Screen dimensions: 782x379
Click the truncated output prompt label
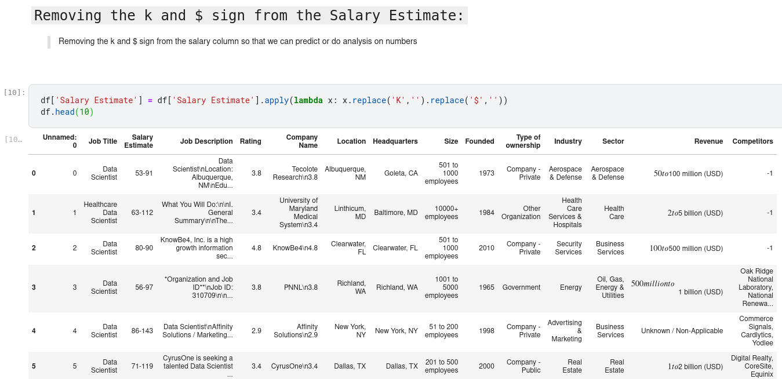tap(13, 140)
